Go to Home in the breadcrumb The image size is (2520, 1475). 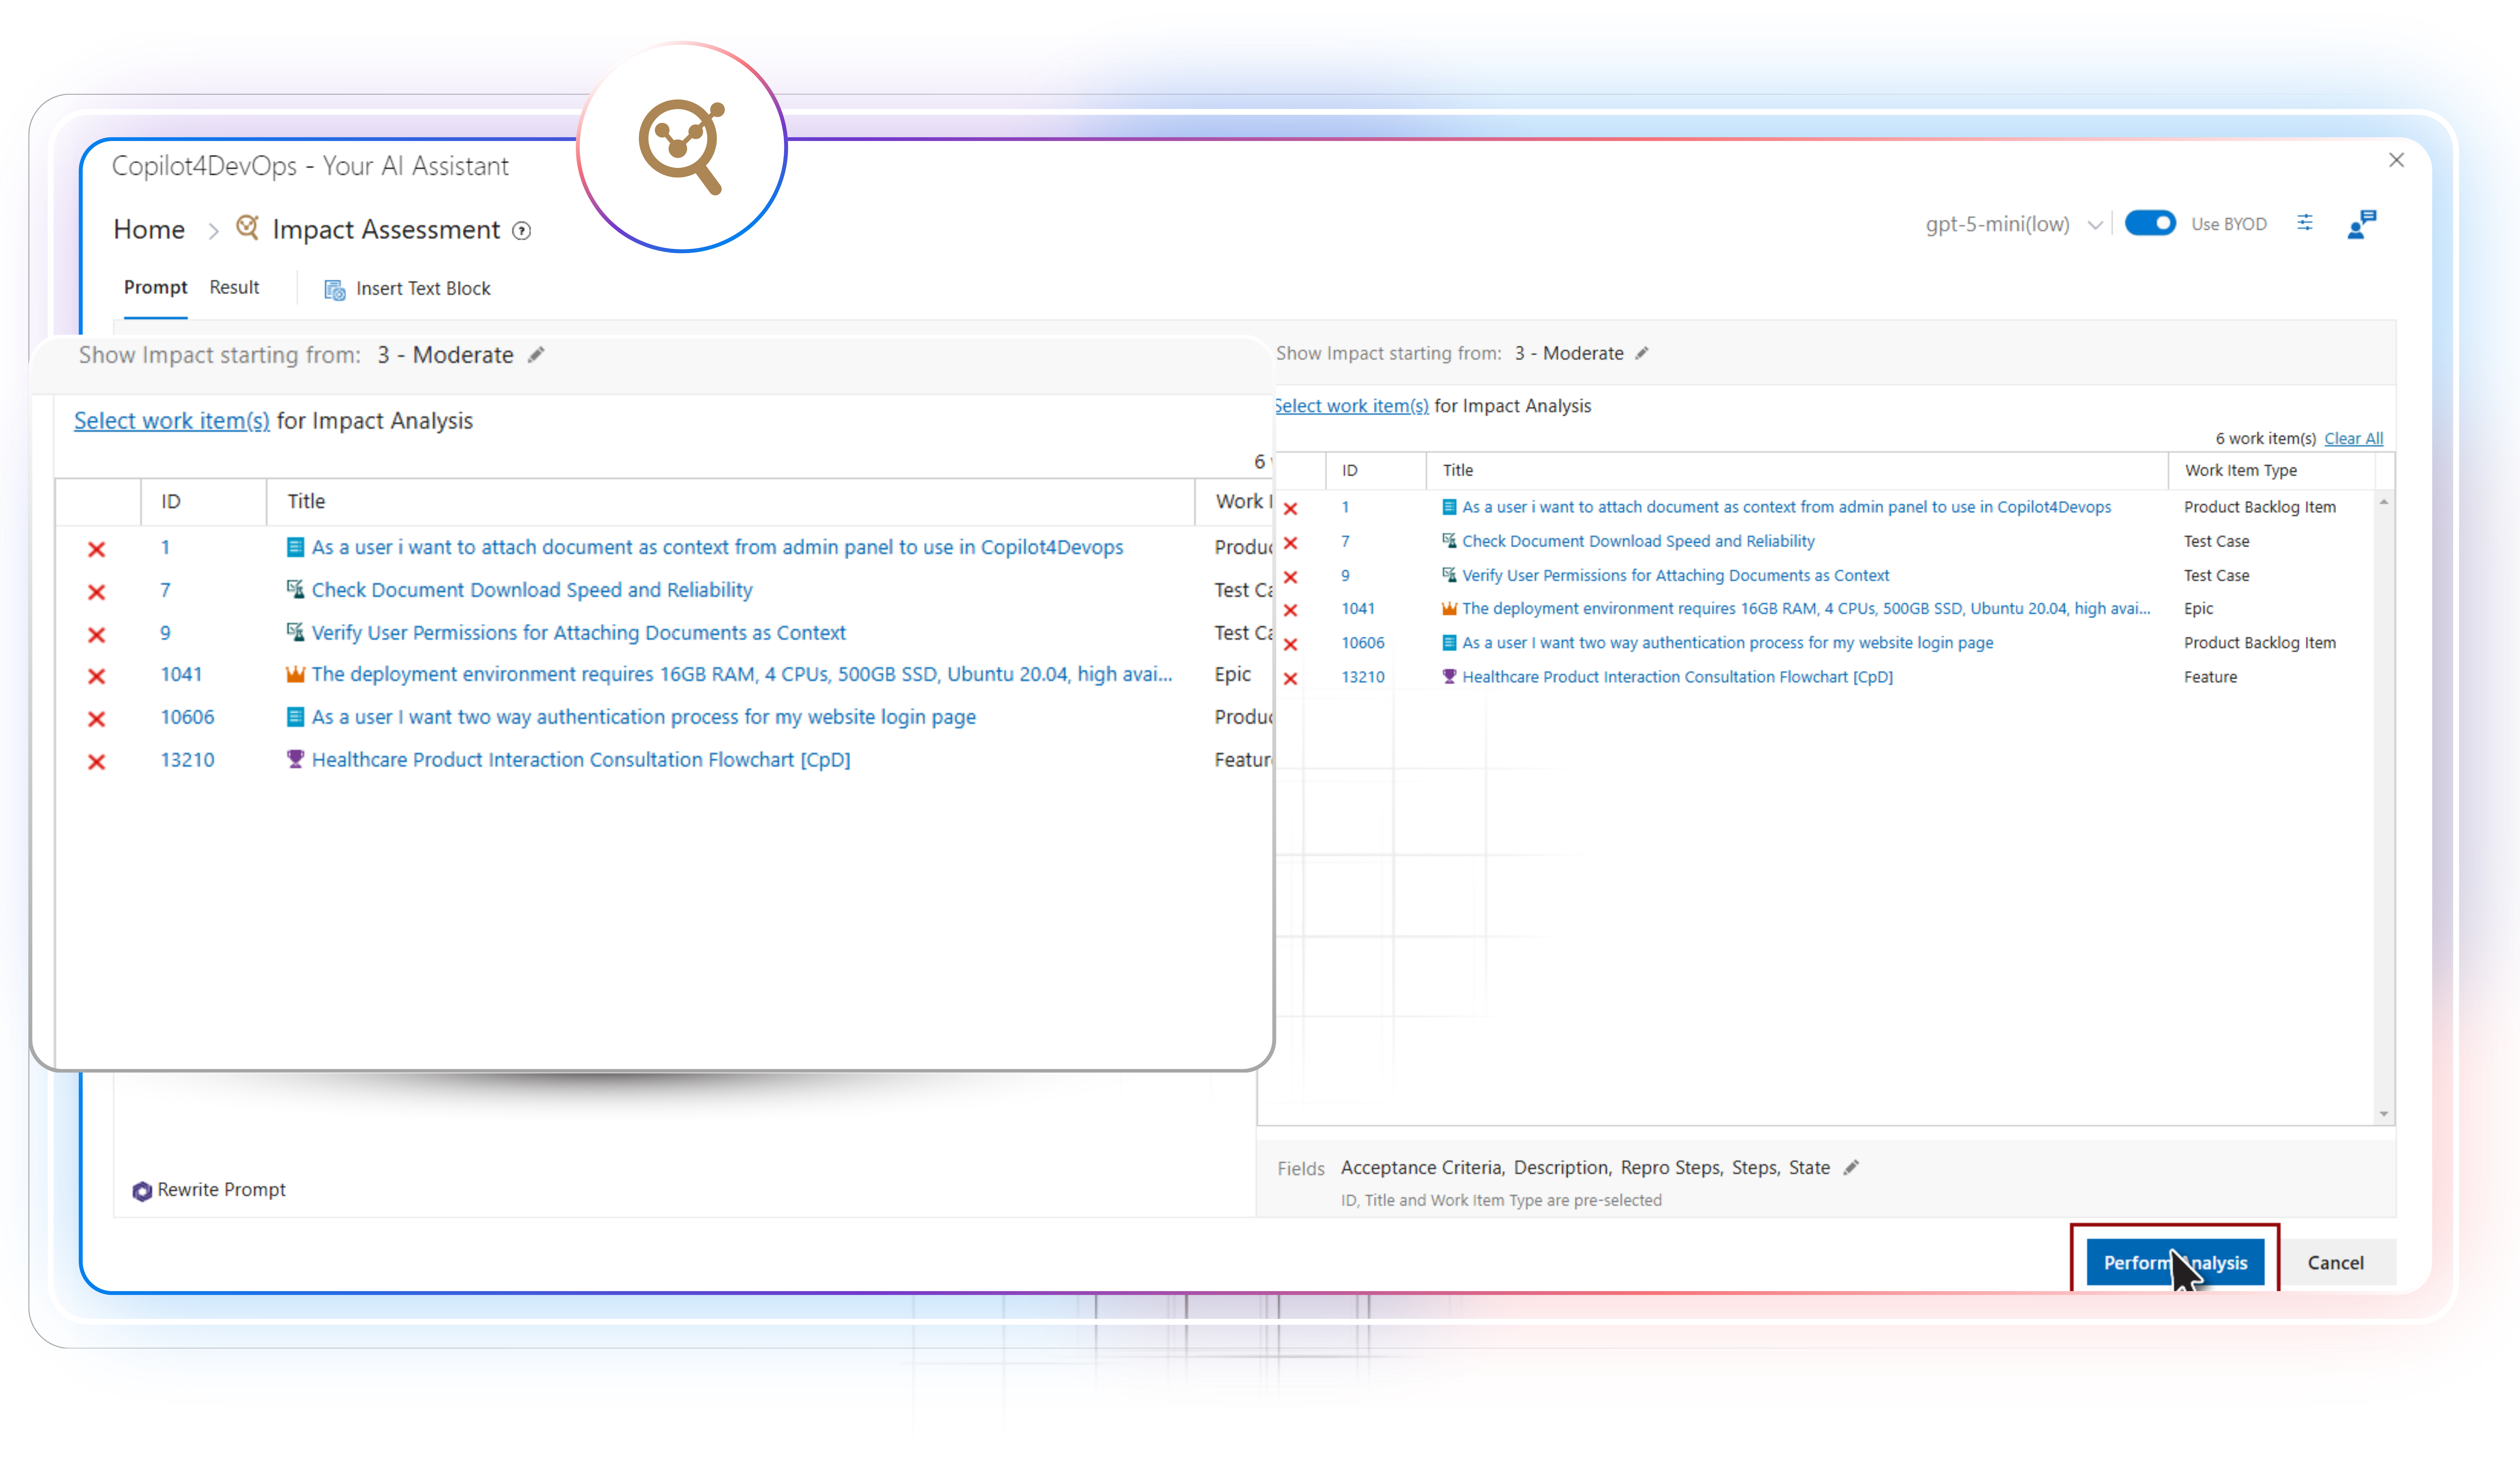149,230
